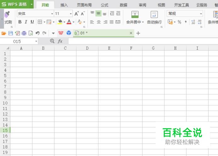Screen dimensions: 218x156
Task: Align text right
Action: 106,22
